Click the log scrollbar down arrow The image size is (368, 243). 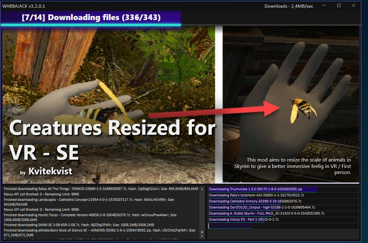click(x=202, y=236)
